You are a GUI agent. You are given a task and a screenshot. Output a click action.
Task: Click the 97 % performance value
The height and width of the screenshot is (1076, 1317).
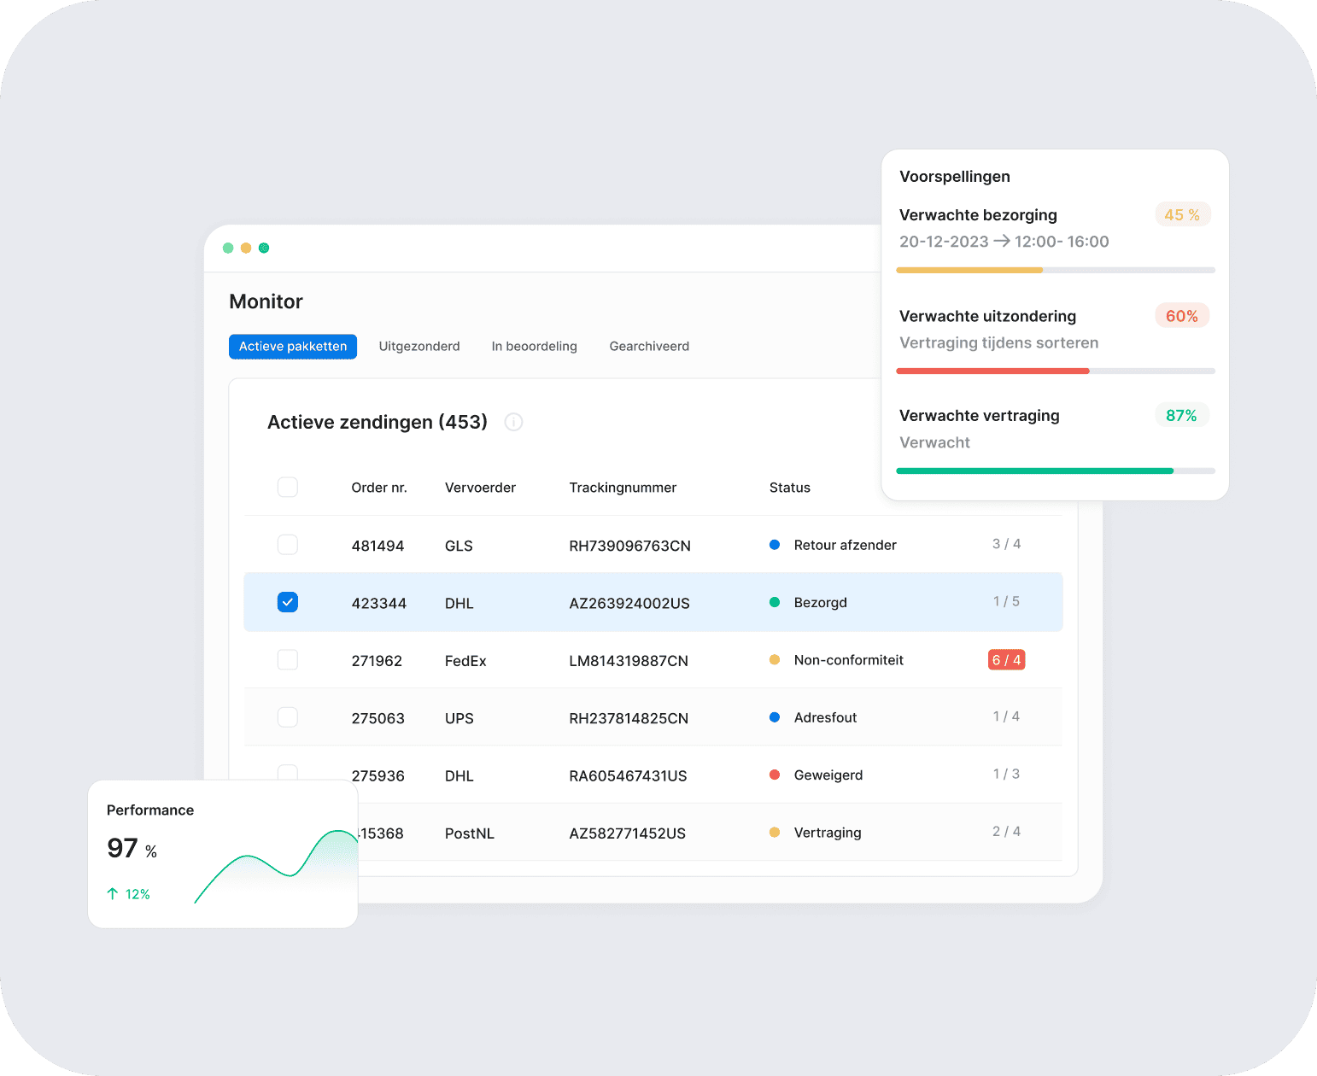point(132,848)
